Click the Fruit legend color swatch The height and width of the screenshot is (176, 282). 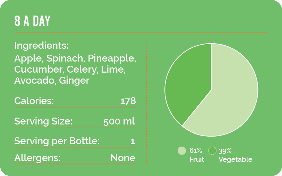click(x=182, y=151)
